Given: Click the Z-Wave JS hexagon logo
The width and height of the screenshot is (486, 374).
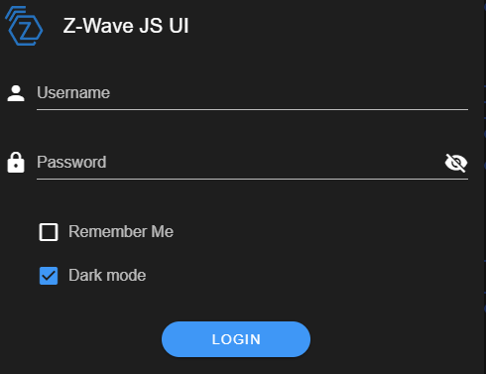Looking at the screenshot, I should coord(24,26).
